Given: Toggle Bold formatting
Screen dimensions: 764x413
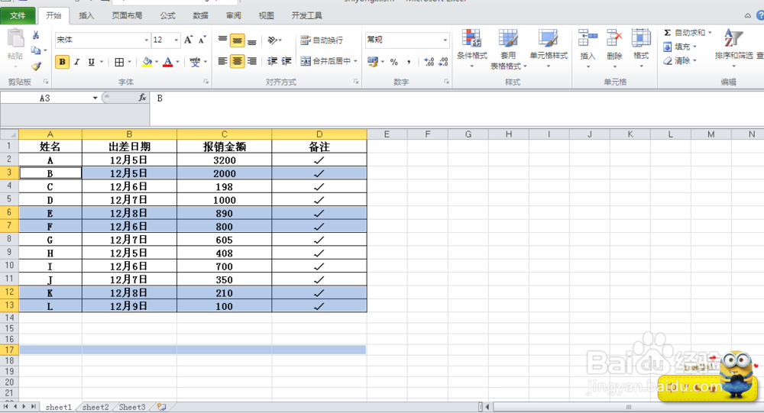Looking at the screenshot, I should tap(62, 62).
